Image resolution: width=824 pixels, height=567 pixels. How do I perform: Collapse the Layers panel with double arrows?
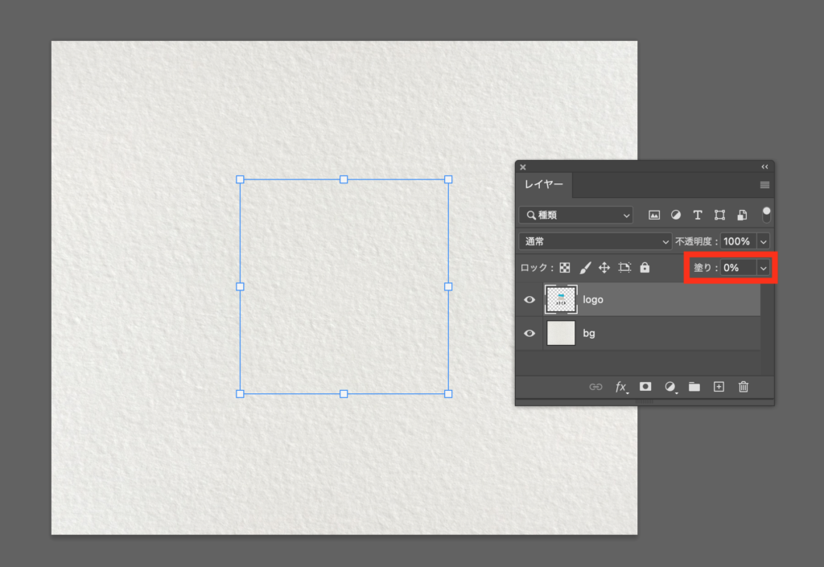click(x=764, y=167)
